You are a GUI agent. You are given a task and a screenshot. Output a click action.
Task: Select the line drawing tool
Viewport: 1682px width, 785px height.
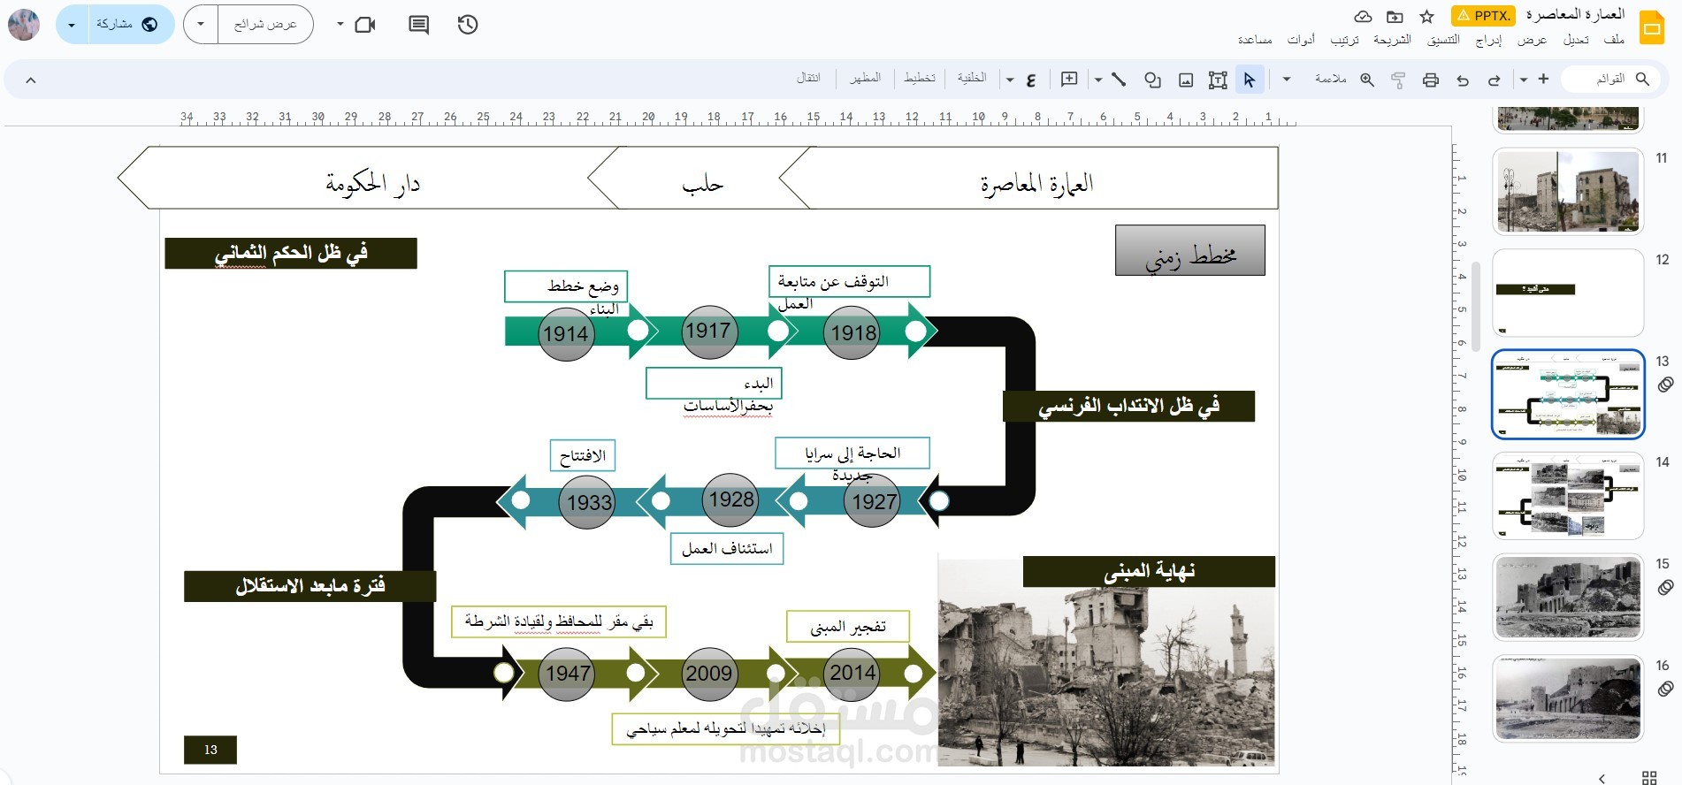tap(1119, 80)
